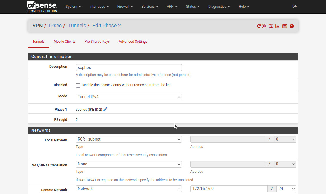The height and width of the screenshot is (194, 326).
Task: Open the Firewall menu
Action: 125,7
